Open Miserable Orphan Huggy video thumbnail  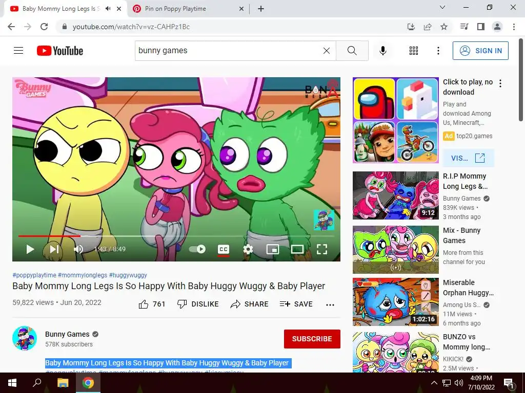(395, 302)
